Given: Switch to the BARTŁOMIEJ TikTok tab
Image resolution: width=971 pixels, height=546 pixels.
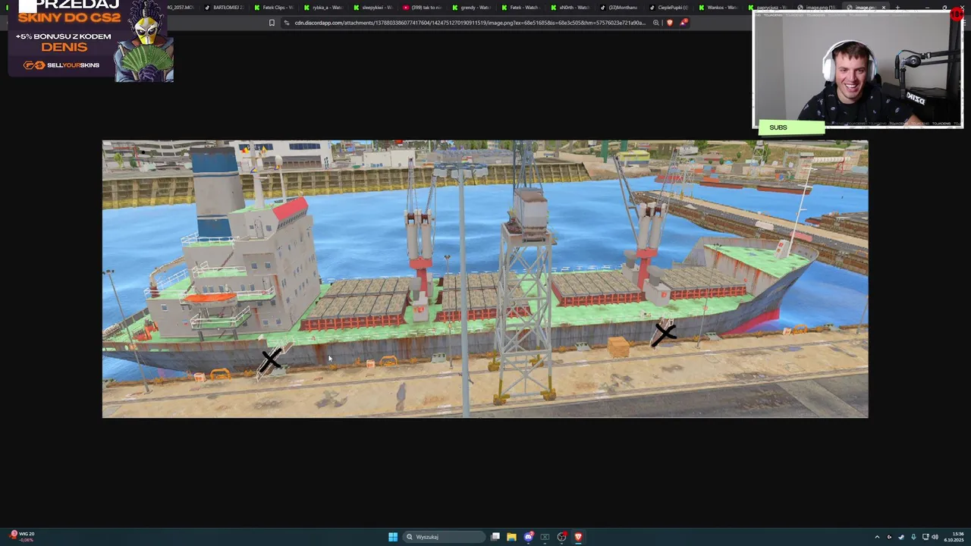Looking at the screenshot, I should coord(224,8).
